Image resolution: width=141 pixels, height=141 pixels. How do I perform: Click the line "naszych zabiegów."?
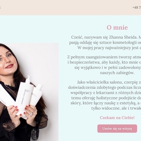[x=117, y=73]
